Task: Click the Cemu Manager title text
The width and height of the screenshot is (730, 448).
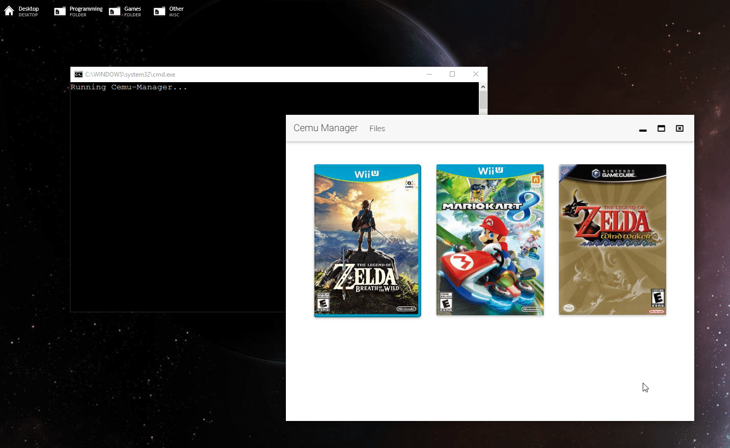Action: (326, 128)
